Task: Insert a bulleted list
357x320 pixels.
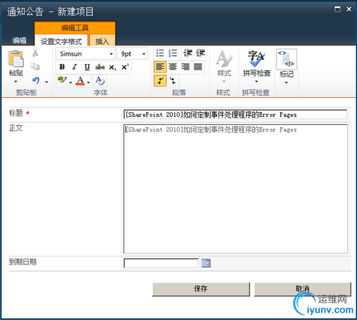Action: (x=160, y=53)
